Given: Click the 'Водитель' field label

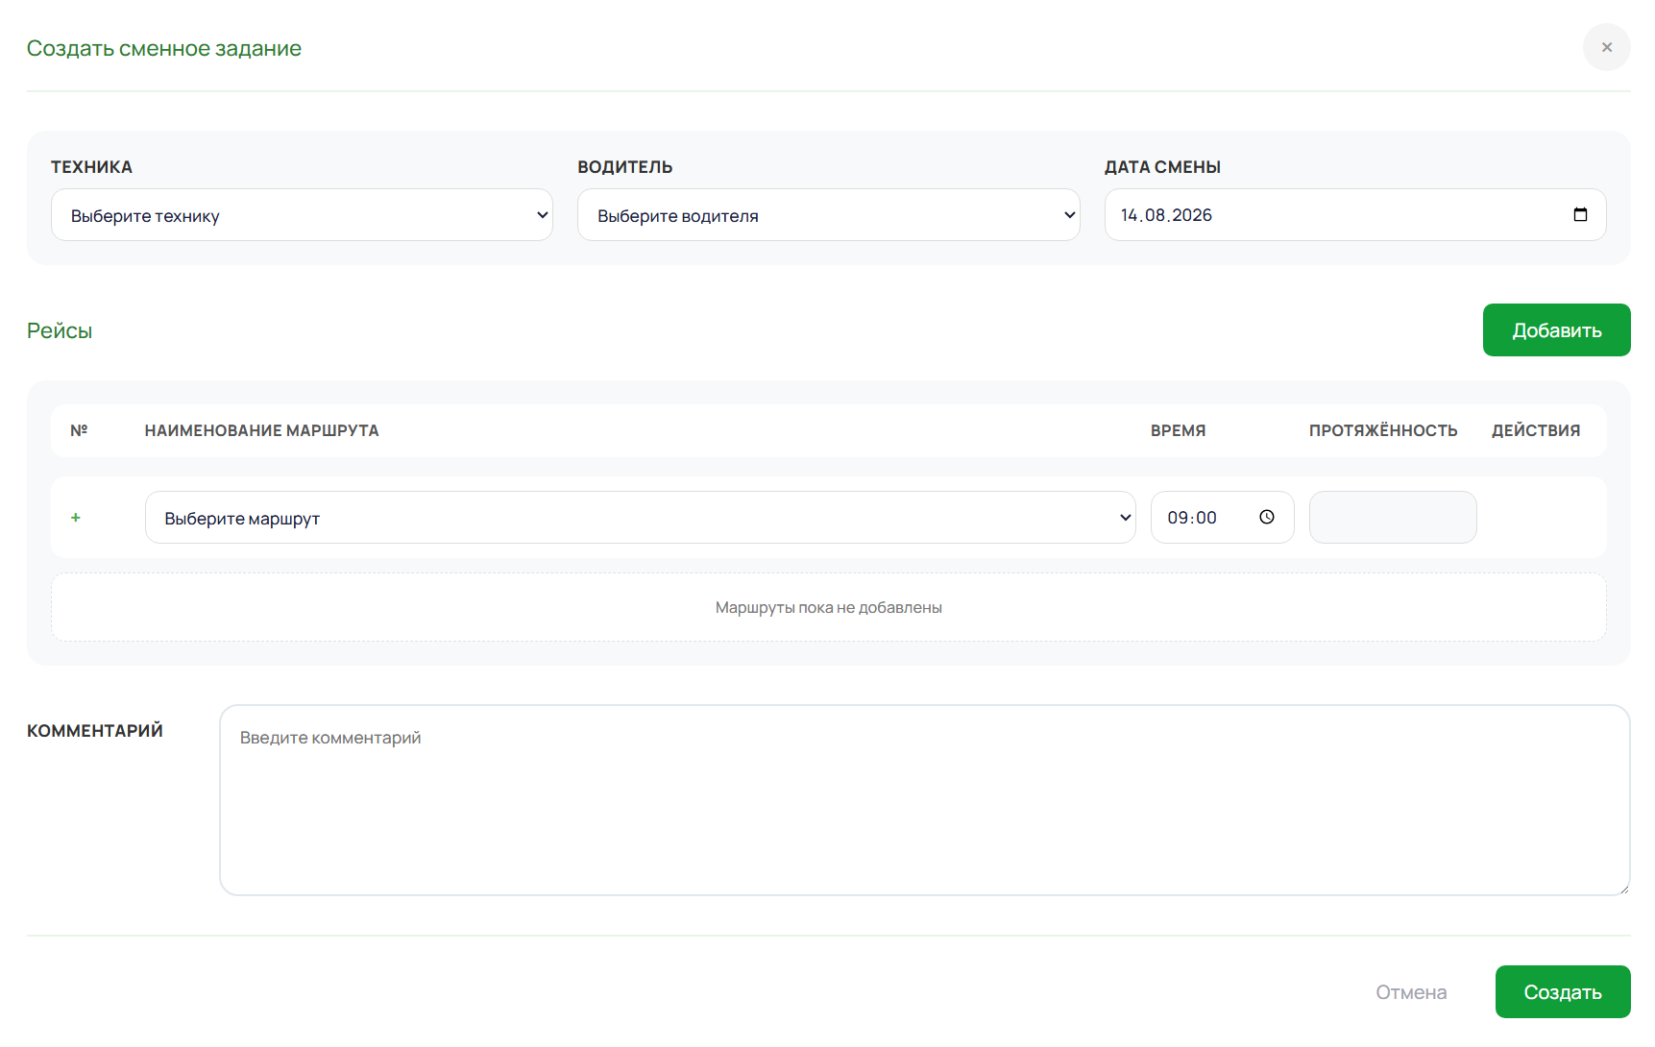Looking at the screenshot, I should click(x=624, y=167).
